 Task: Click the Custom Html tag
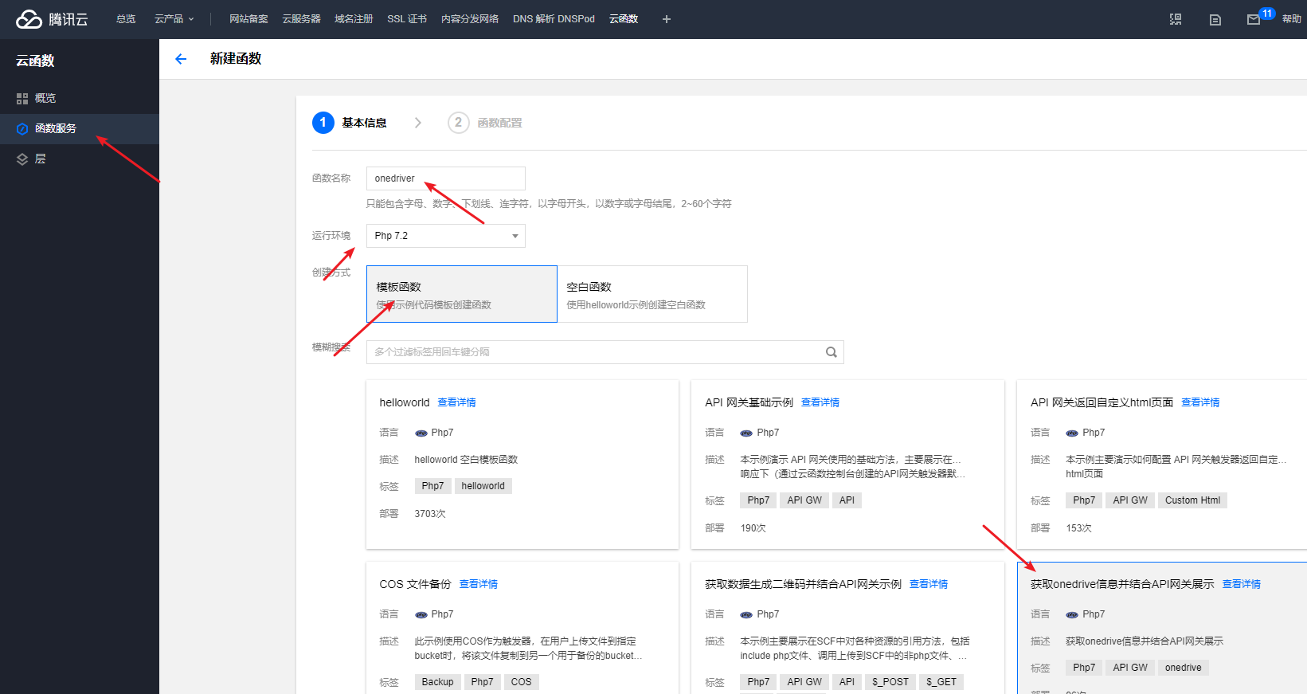(1192, 500)
